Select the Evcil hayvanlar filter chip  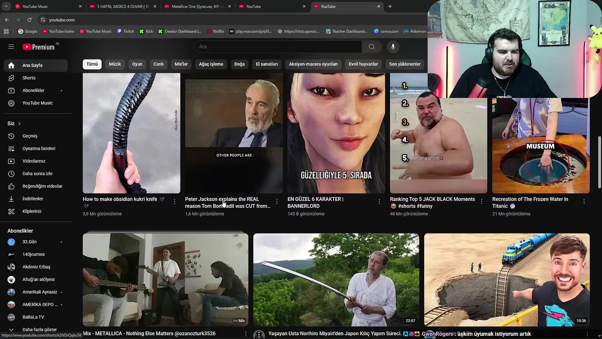[x=363, y=64]
